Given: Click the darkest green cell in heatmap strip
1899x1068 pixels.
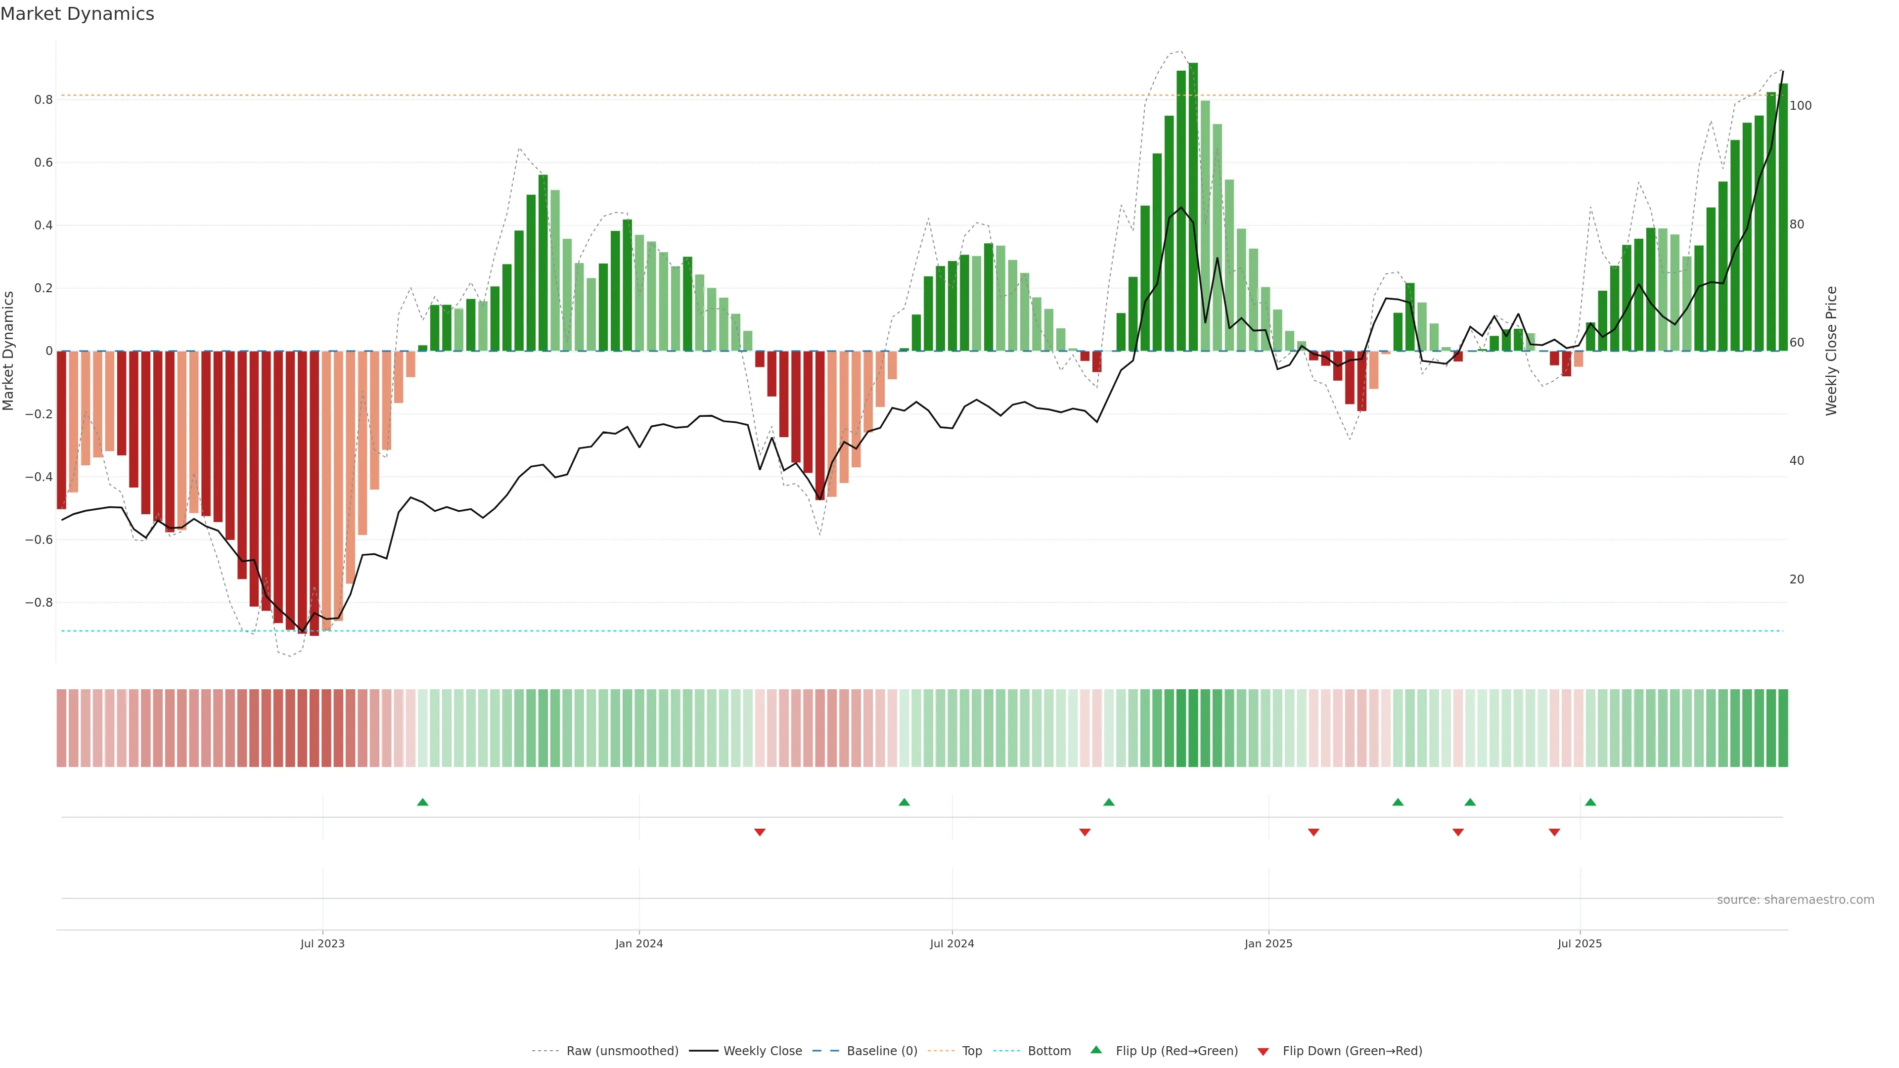Looking at the screenshot, I should (x=1193, y=728).
